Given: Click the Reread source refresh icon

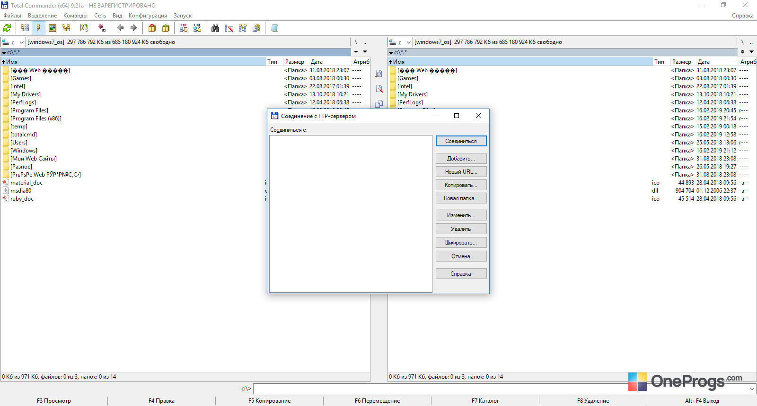Looking at the screenshot, I should (x=7, y=28).
